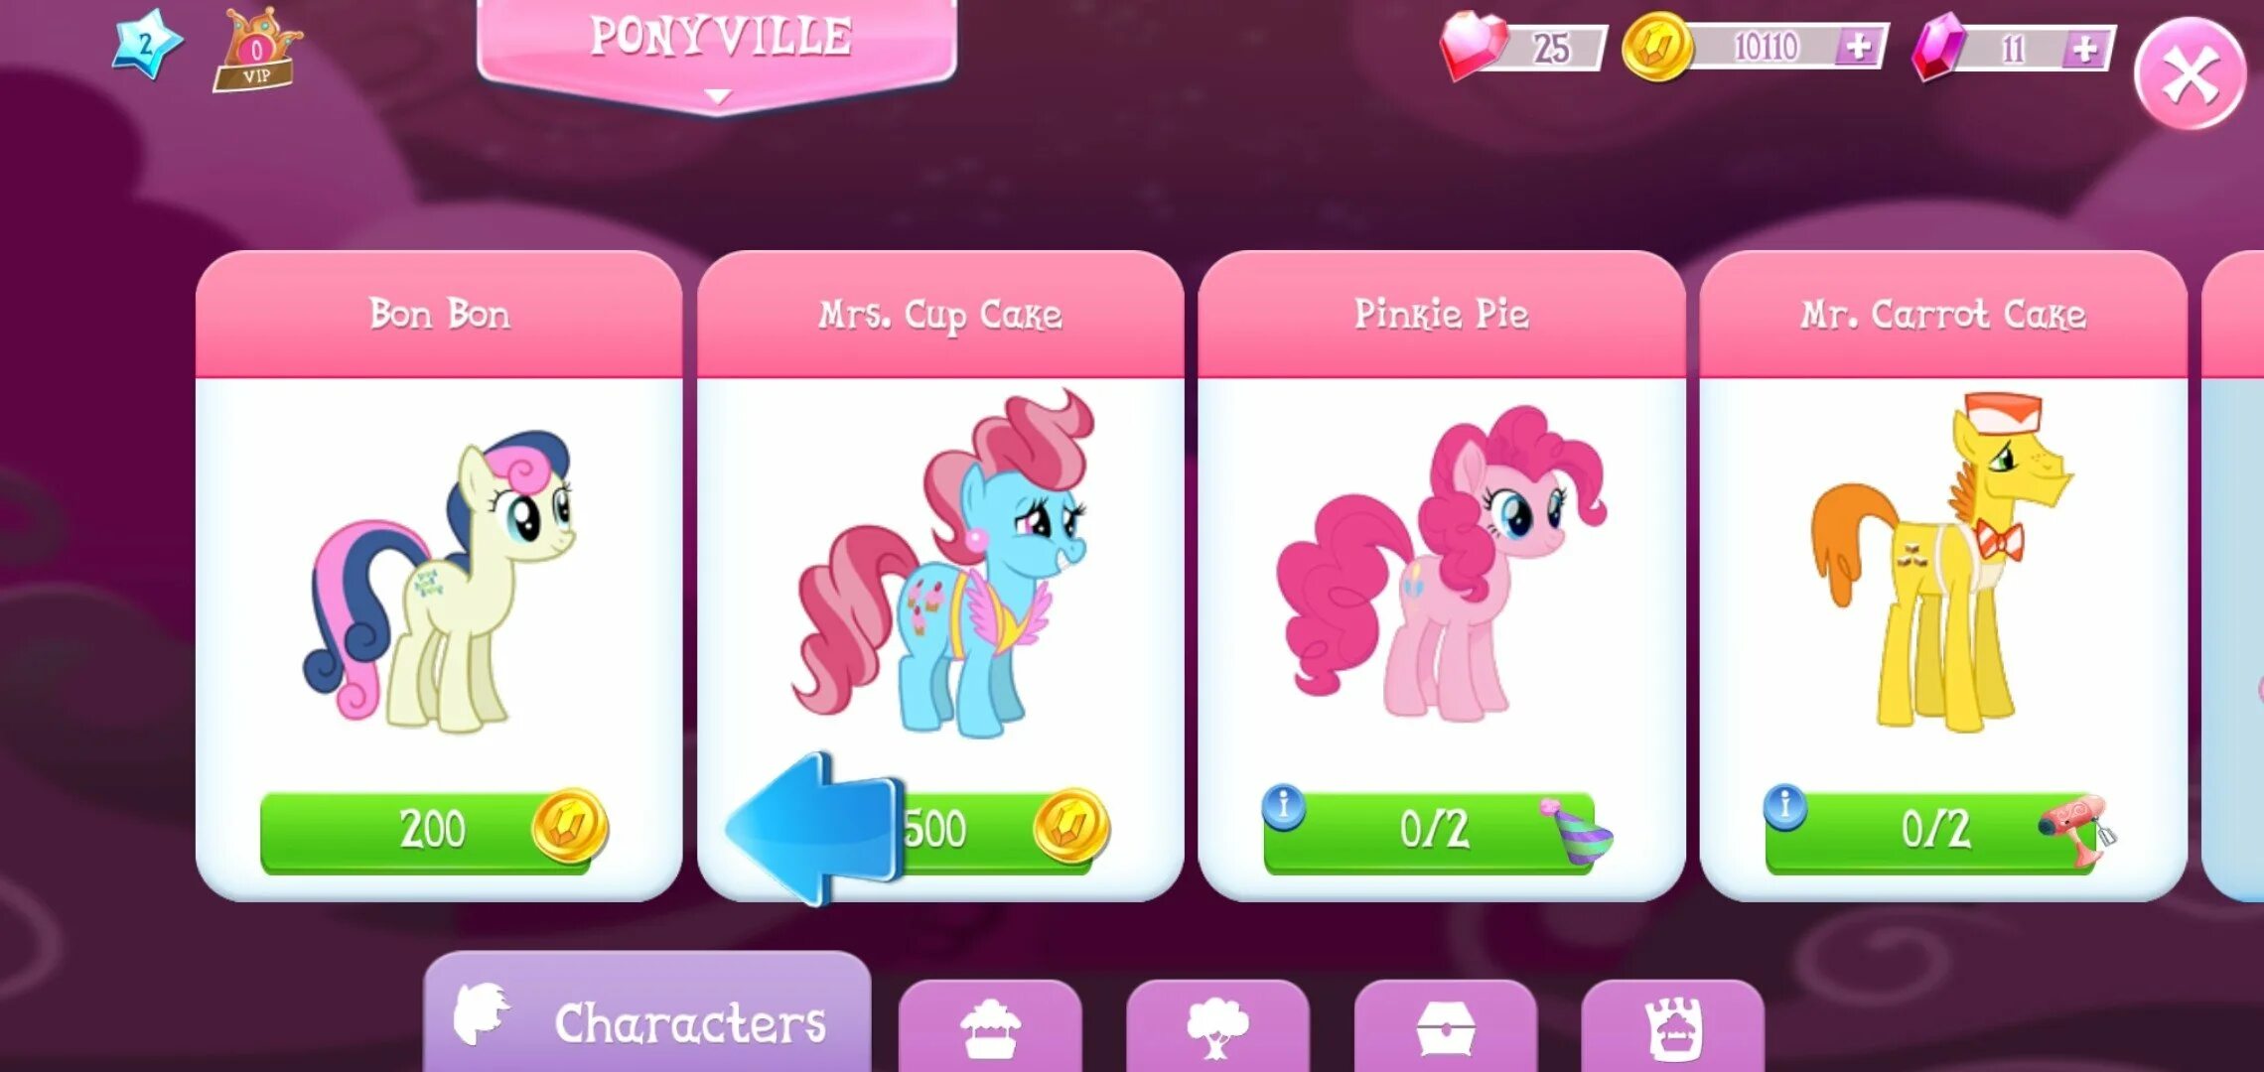This screenshot has width=2264, height=1072.
Task: Add gems with the plus button
Action: [x=2085, y=49]
